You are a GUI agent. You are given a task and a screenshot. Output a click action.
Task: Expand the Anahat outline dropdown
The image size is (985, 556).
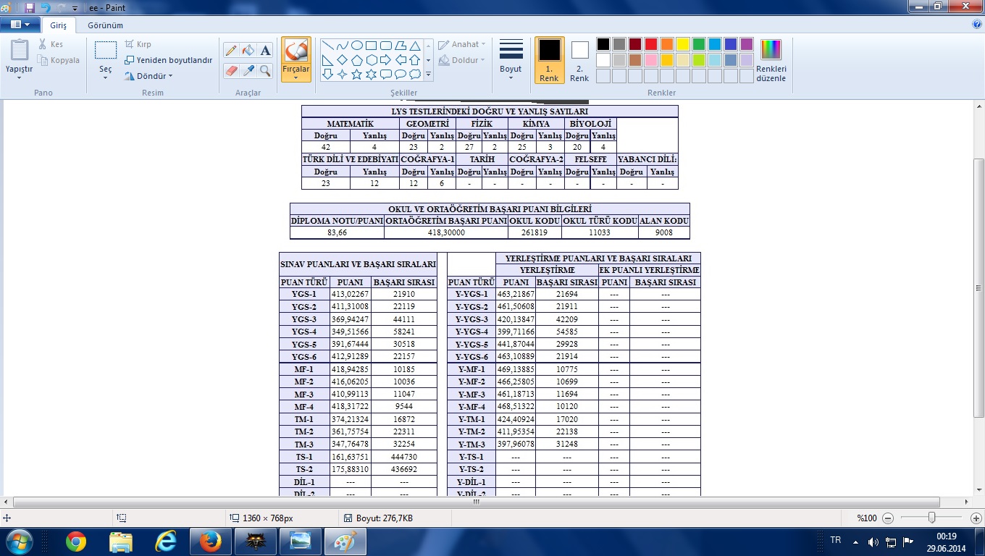coord(464,44)
